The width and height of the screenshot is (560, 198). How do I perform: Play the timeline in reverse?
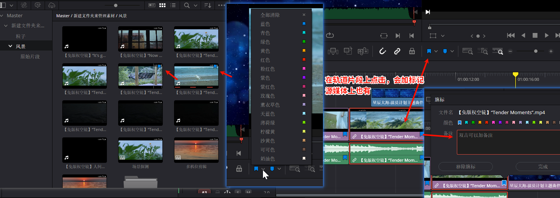point(523,36)
